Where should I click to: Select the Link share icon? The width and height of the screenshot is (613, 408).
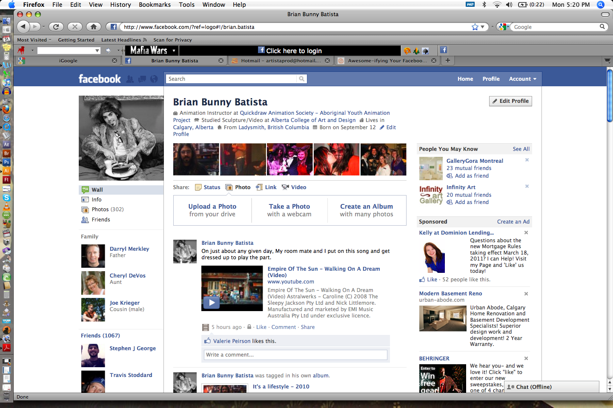pos(259,187)
